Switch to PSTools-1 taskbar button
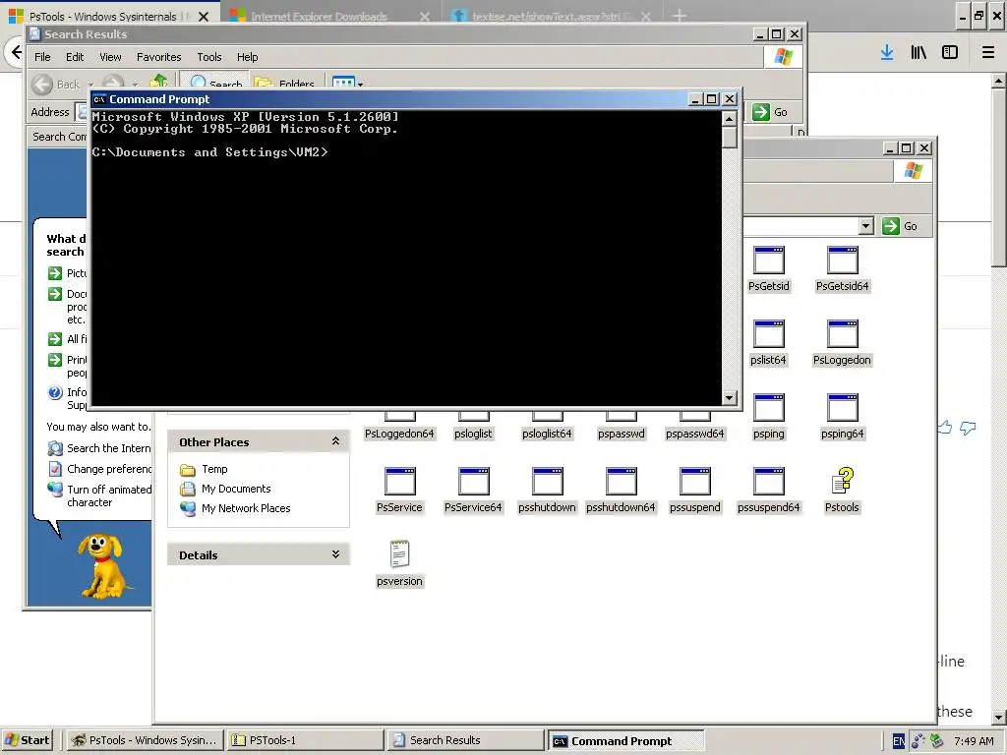Image resolution: width=1007 pixels, height=755 pixels. (305, 740)
